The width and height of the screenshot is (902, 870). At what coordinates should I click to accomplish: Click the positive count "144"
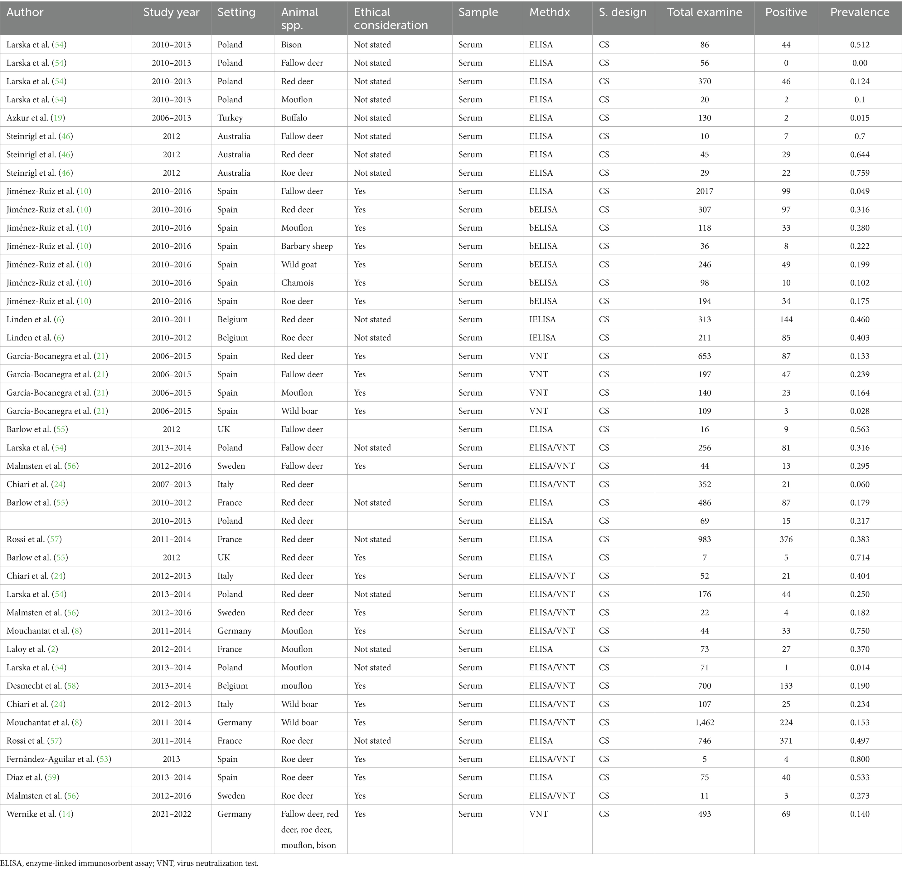pyautogui.click(x=786, y=320)
